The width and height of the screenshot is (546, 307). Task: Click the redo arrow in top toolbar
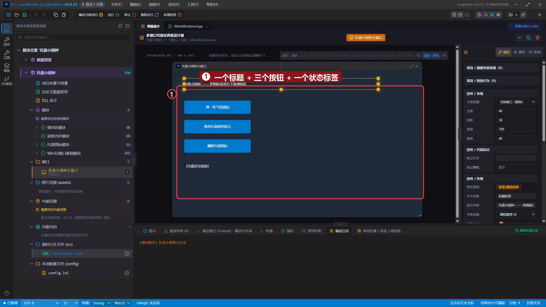(x=44, y=15)
